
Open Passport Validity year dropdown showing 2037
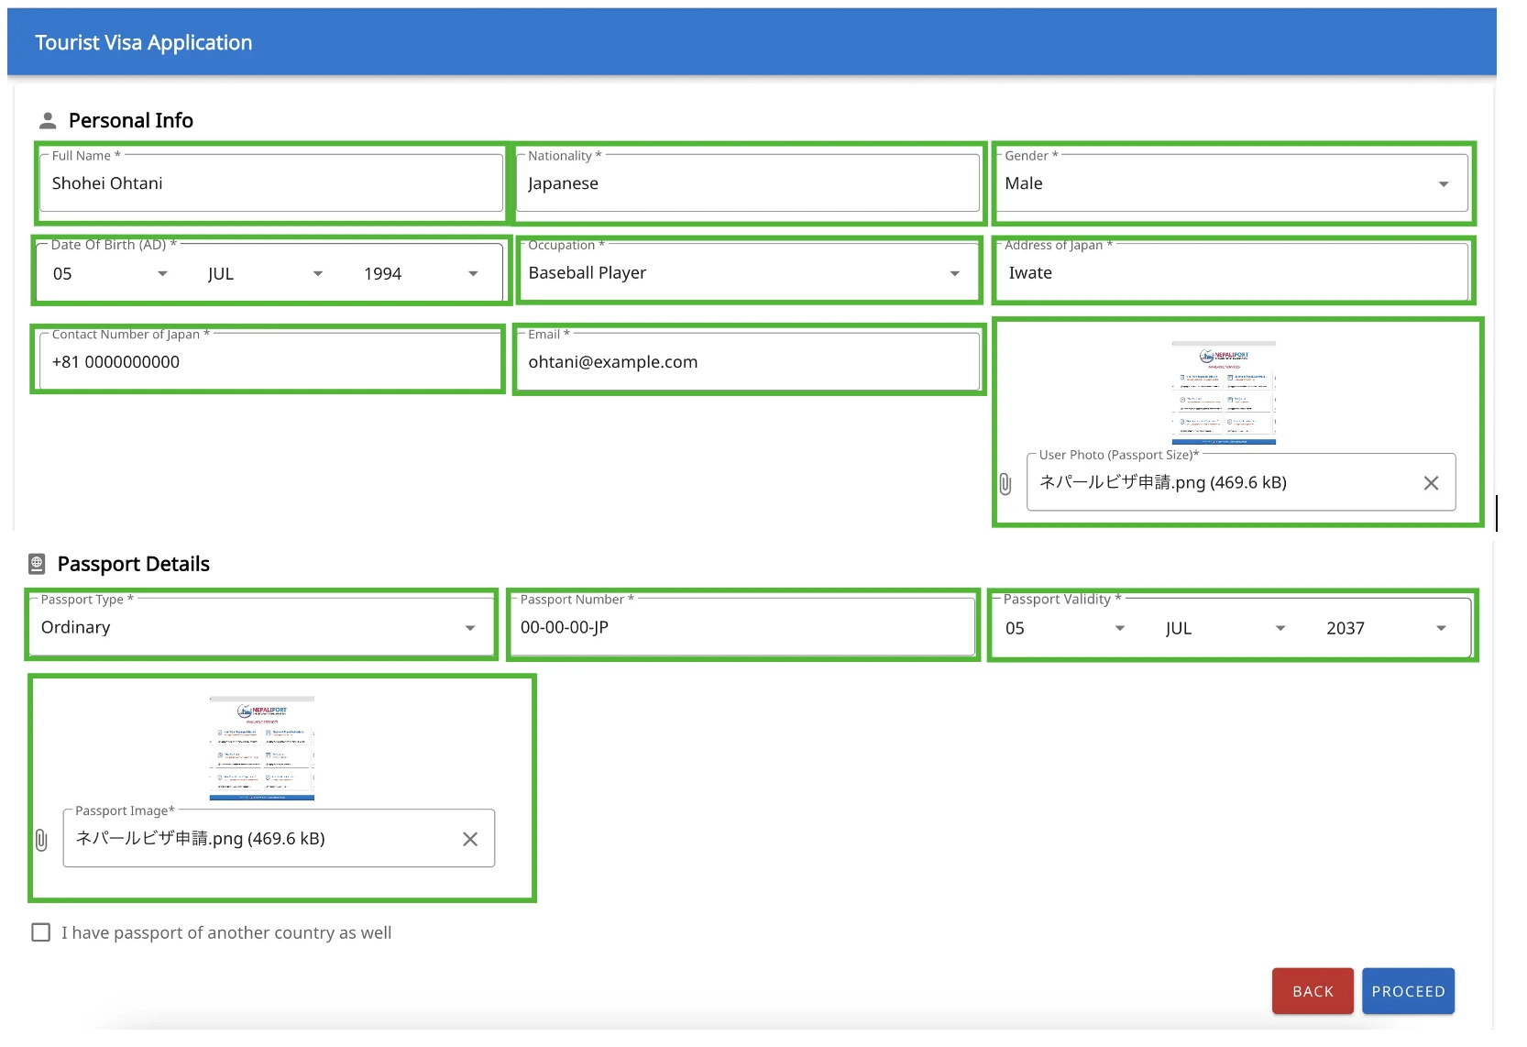pos(1386,629)
